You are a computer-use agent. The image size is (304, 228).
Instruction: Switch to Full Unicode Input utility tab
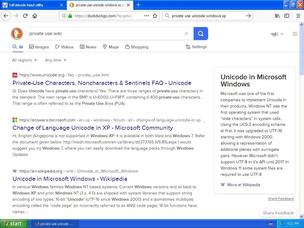click(33, 5)
